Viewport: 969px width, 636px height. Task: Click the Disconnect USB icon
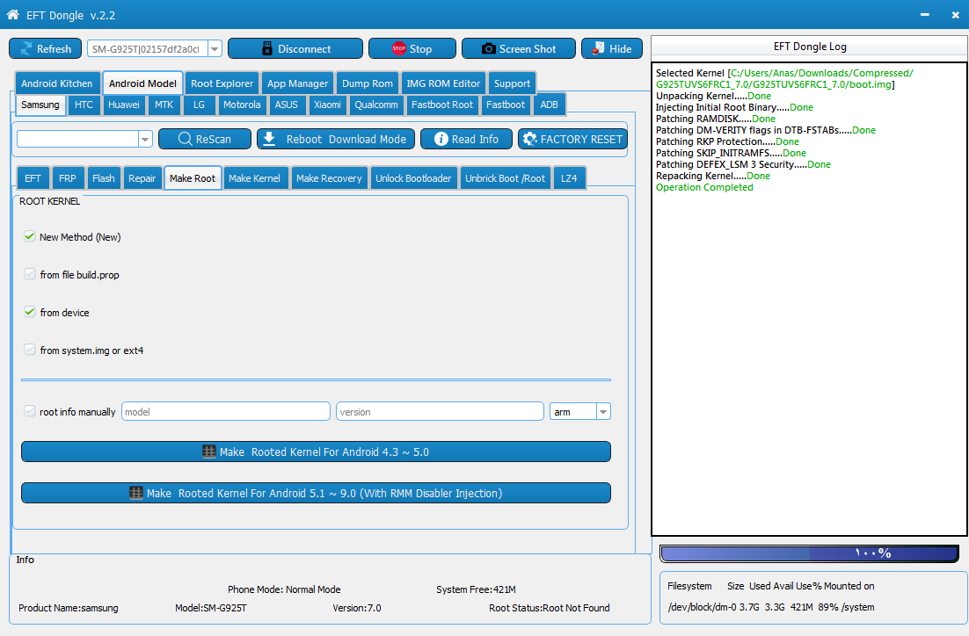point(267,49)
